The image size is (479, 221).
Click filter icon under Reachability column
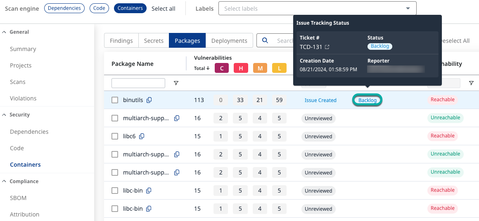coord(471,83)
